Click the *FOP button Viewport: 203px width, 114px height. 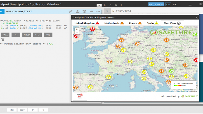point(27,35)
